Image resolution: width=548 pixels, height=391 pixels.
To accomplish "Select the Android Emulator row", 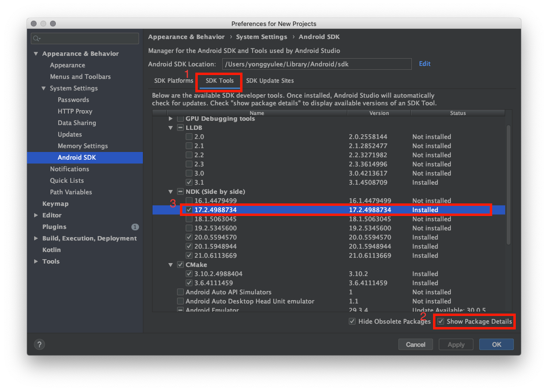I will point(329,310).
